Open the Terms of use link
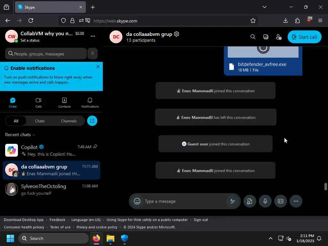Screen dimensions: 328x246 [x=60, y=227]
